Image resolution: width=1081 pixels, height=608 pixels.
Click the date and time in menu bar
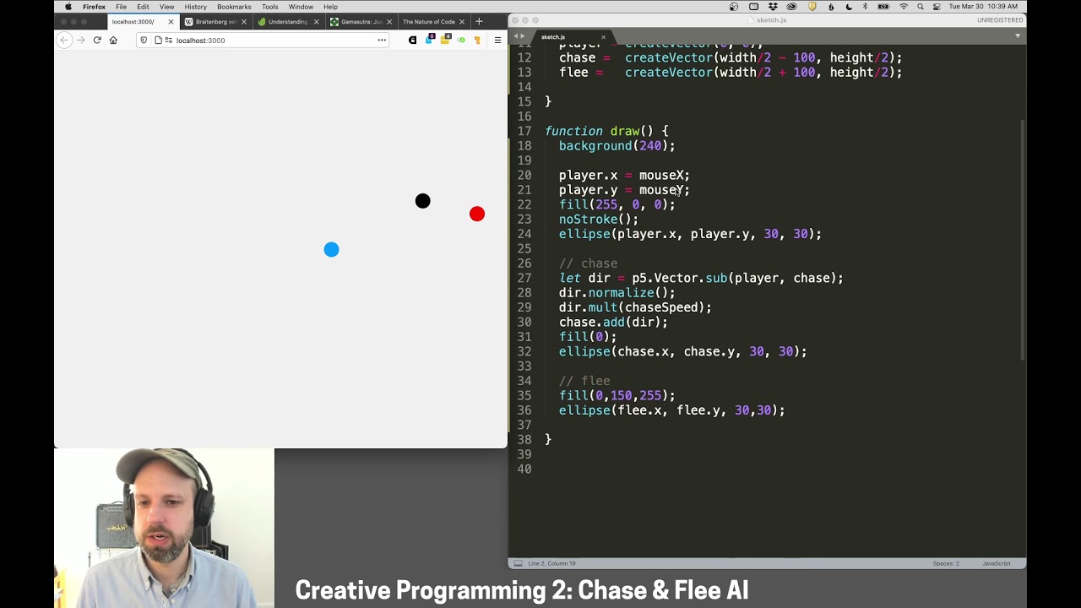click(983, 7)
